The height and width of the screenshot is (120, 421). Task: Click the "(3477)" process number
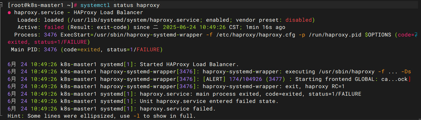point(275,79)
